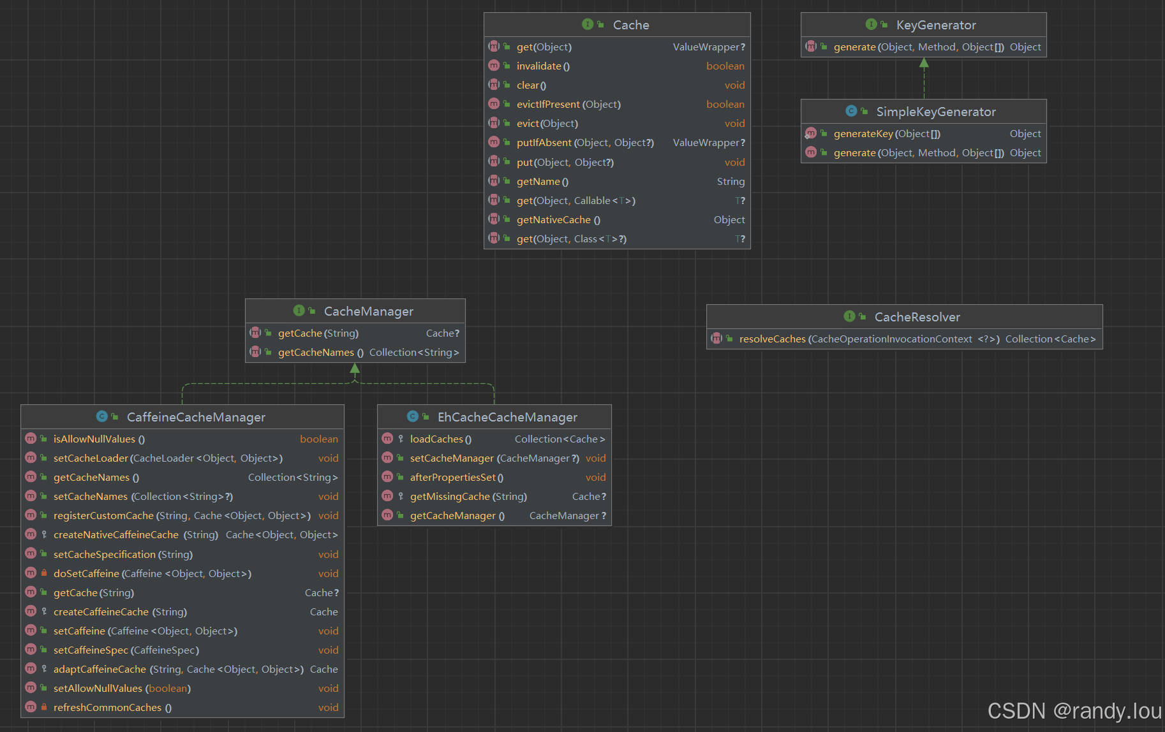Click the interface icon beside CacheManager title
This screenshot has height=732, width=1165.
pyautogui.click(x=298, y=311)
